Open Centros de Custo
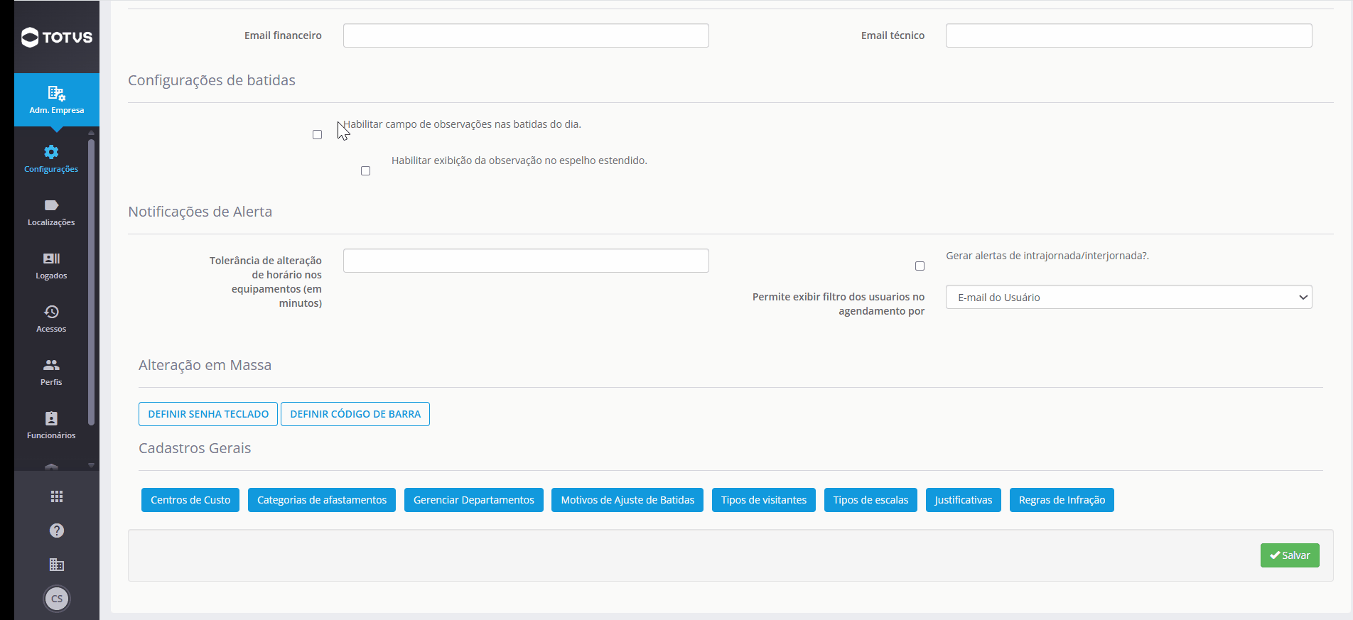The image size is (1353, 620). [190, 500]
